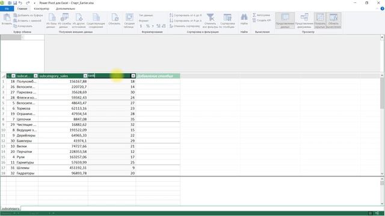Viewport: 385px width, 216px height.
Task: Click the Save icon in title bar
Action: (x=15, y=3)
